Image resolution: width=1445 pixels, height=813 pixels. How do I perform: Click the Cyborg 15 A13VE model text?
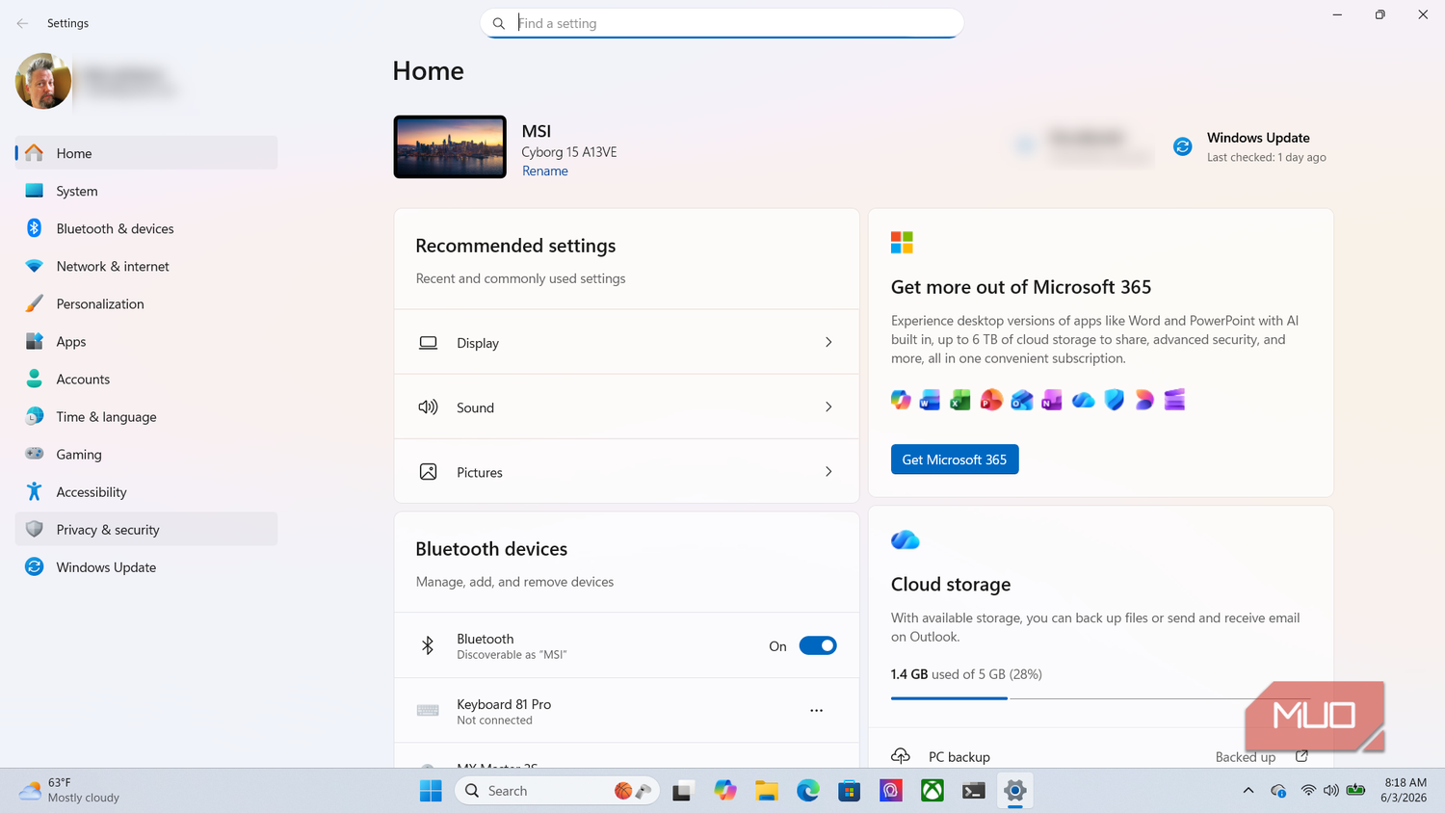click(x=569, y=152)
